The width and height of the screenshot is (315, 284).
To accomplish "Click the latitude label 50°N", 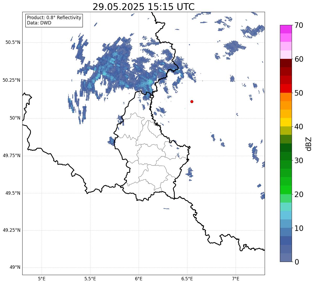I will 15,118.
